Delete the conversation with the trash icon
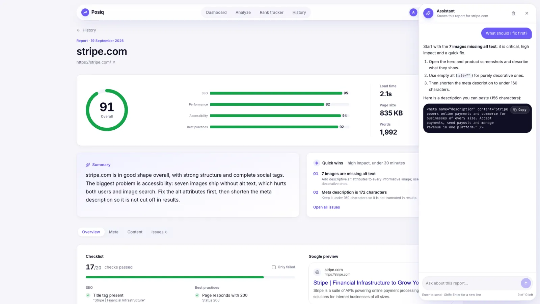Image resolution: width=540 pixels, height=304 pixels. point(513,13)
